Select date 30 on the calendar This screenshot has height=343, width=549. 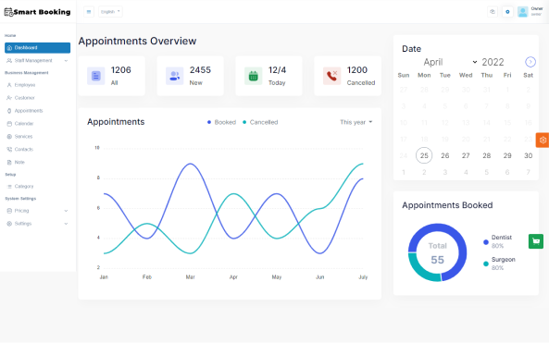[528, 155]
